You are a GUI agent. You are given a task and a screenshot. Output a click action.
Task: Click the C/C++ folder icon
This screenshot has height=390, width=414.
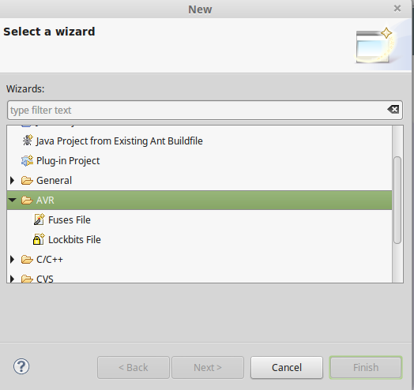[27, 260]
